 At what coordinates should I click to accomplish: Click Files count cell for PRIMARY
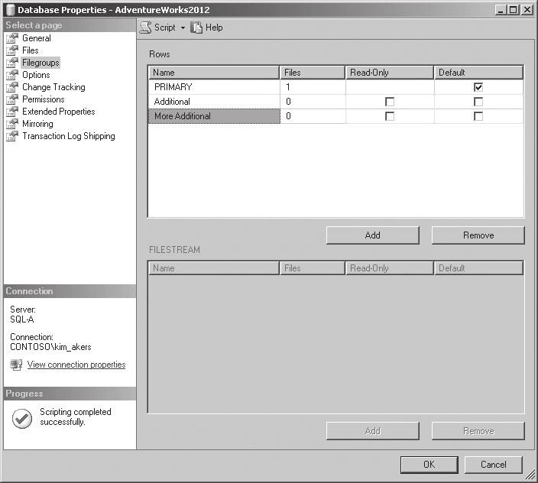313,87
